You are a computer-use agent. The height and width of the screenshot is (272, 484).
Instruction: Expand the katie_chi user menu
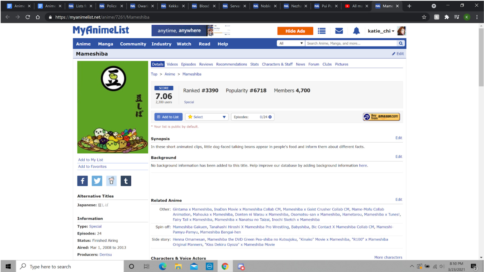[x=381, y=31]
